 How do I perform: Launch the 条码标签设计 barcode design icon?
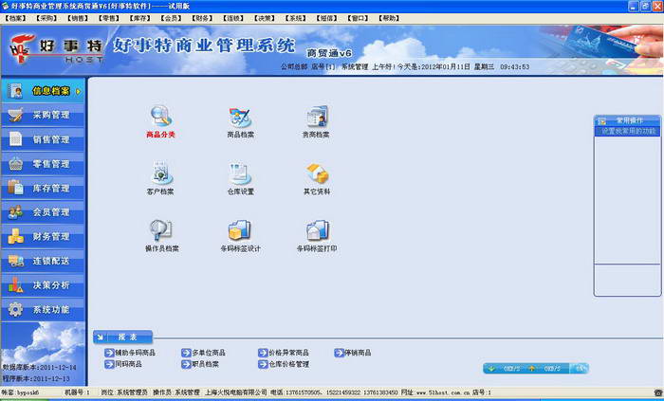click(x=240, y=230)
